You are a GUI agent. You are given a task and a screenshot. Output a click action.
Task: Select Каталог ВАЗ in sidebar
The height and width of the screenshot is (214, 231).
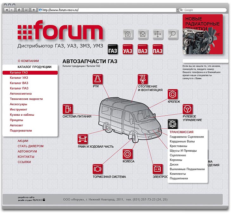tap(19, 83)
